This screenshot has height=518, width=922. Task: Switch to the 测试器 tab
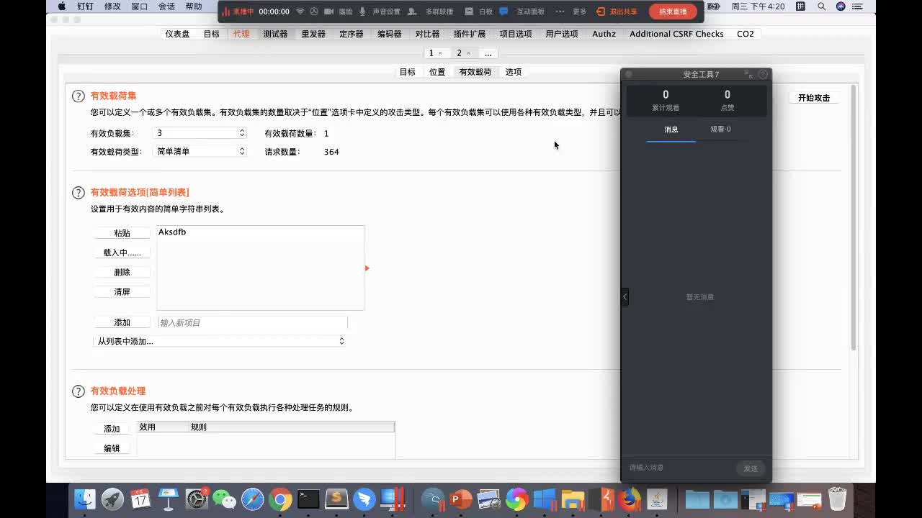click(275, 34)
